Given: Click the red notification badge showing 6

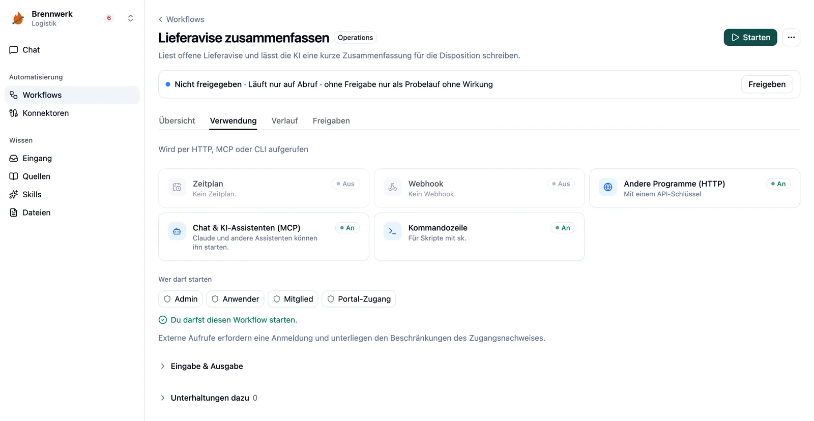Looking at the screenshot, I should tap(109, 18).
